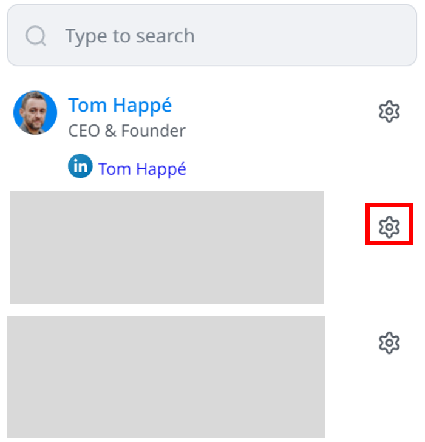Select the second gray placeholder card
The image size is (425, 442).
[x=166, y=376]
